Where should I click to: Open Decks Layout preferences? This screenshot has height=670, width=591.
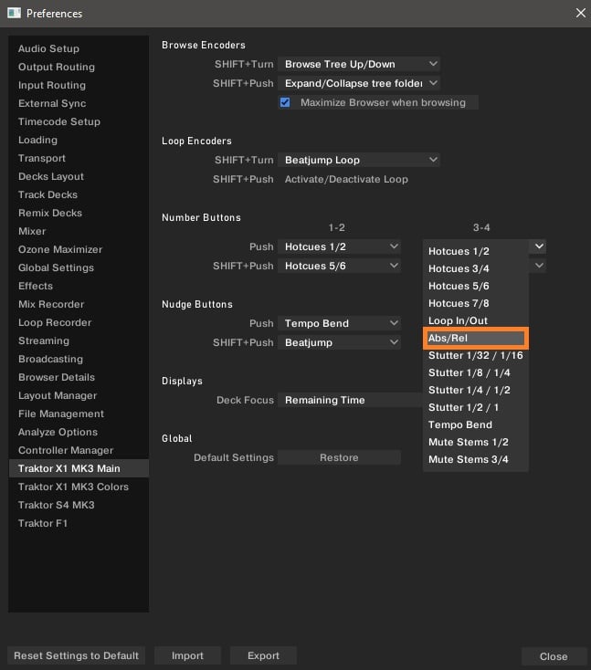coord(79,176)
